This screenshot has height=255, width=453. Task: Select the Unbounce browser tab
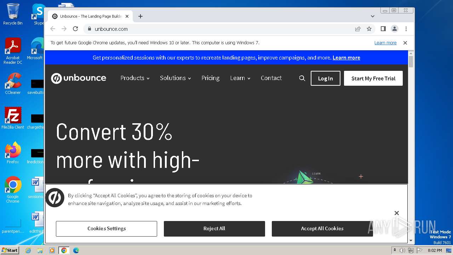[x=90, y=16]
